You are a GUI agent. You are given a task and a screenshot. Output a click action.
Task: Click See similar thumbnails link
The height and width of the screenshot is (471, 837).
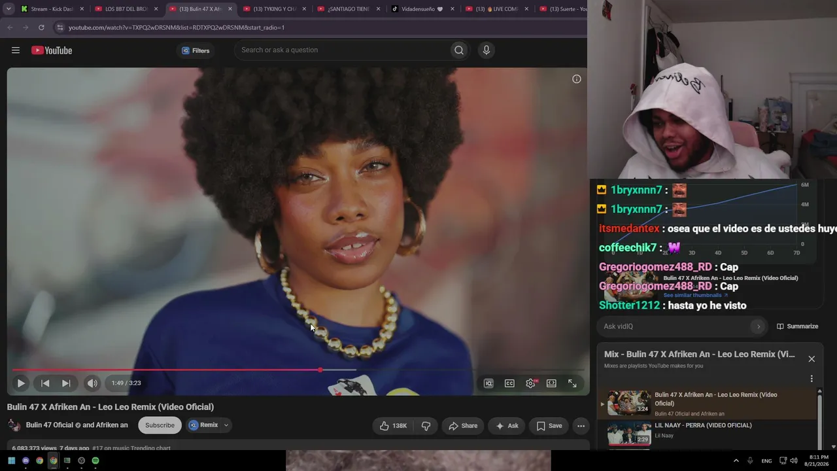tap(696, 296)
